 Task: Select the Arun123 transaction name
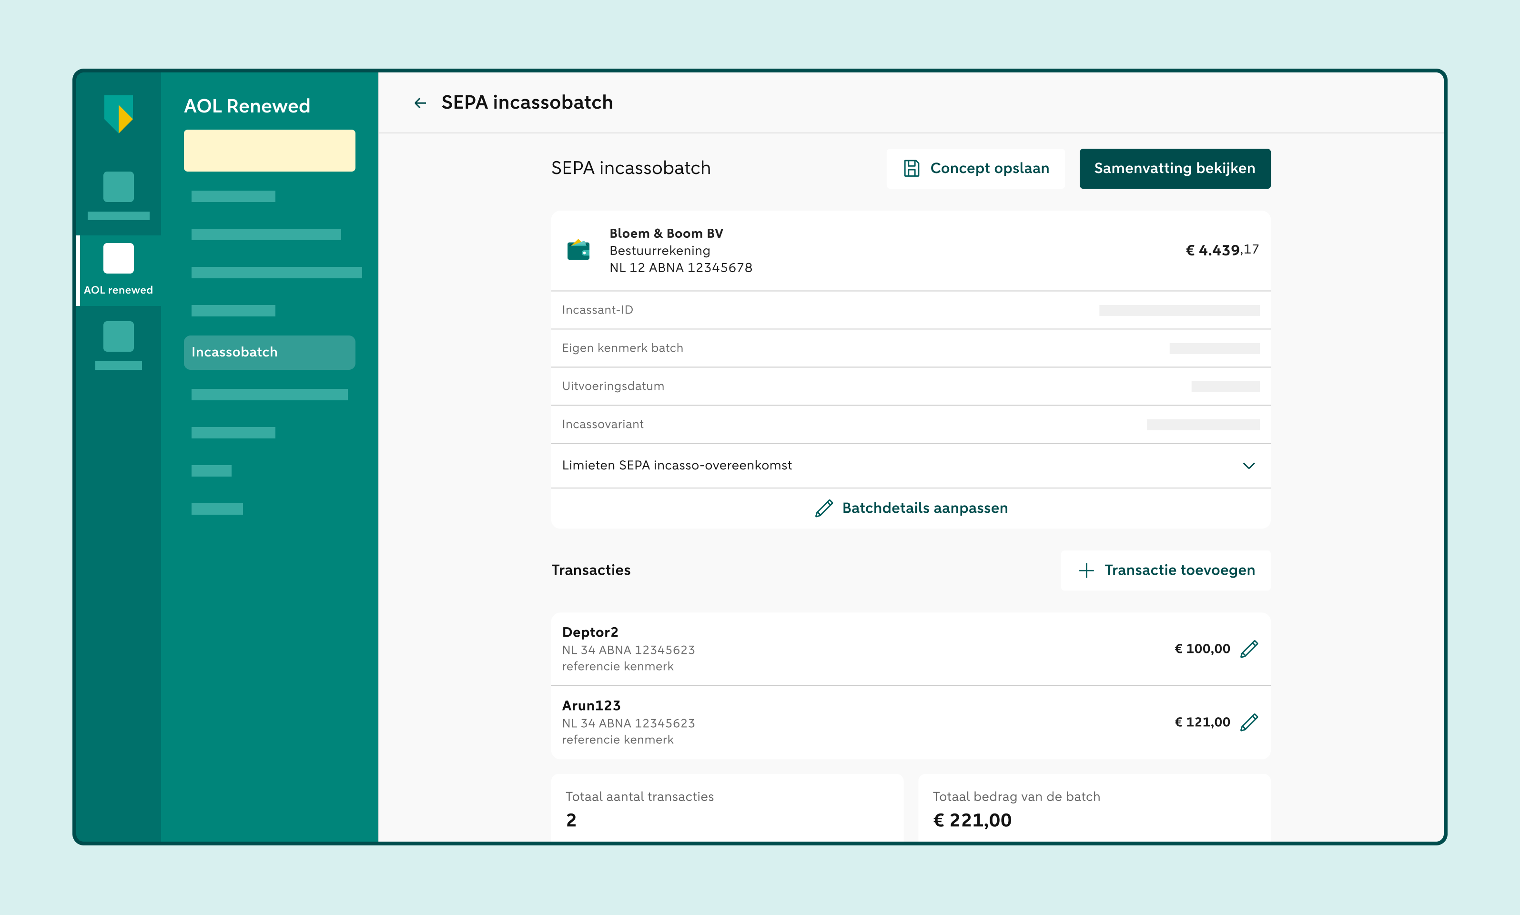click(591, 705)
